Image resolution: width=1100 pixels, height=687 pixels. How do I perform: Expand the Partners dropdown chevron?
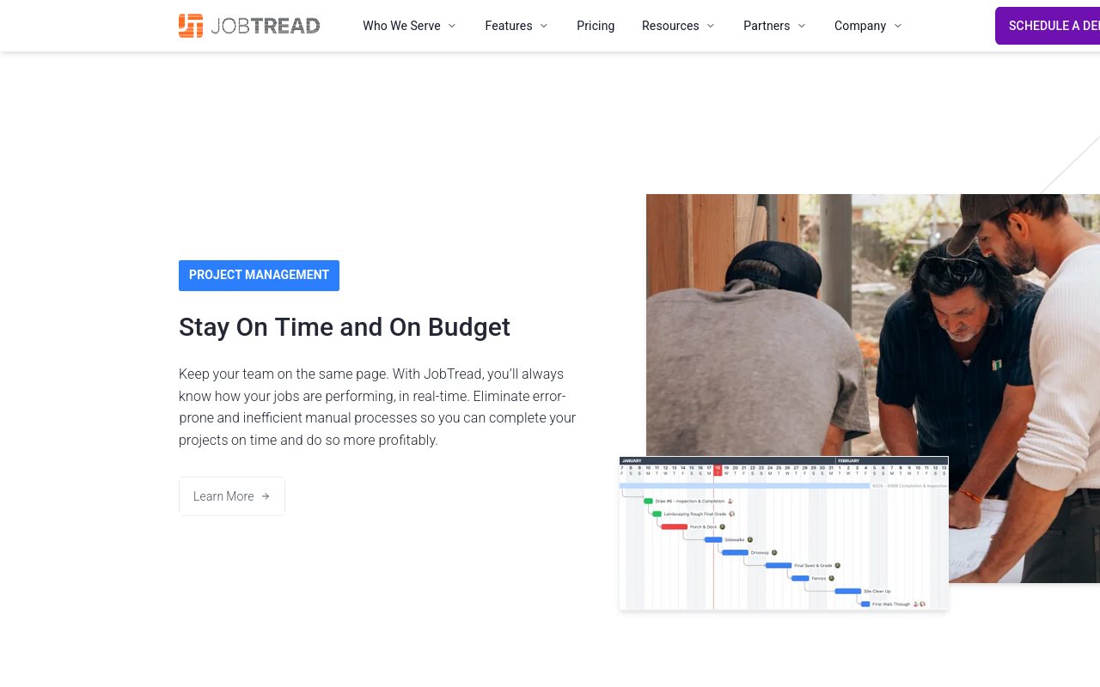(802, 26)
